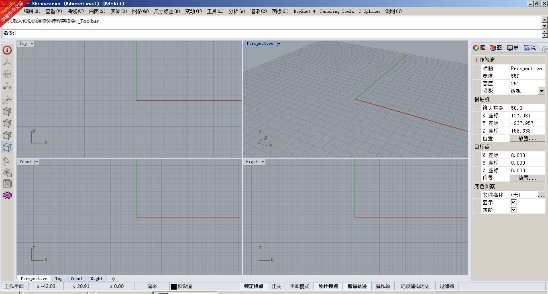Click the 指令 command input field

click(x=279, y=33)
